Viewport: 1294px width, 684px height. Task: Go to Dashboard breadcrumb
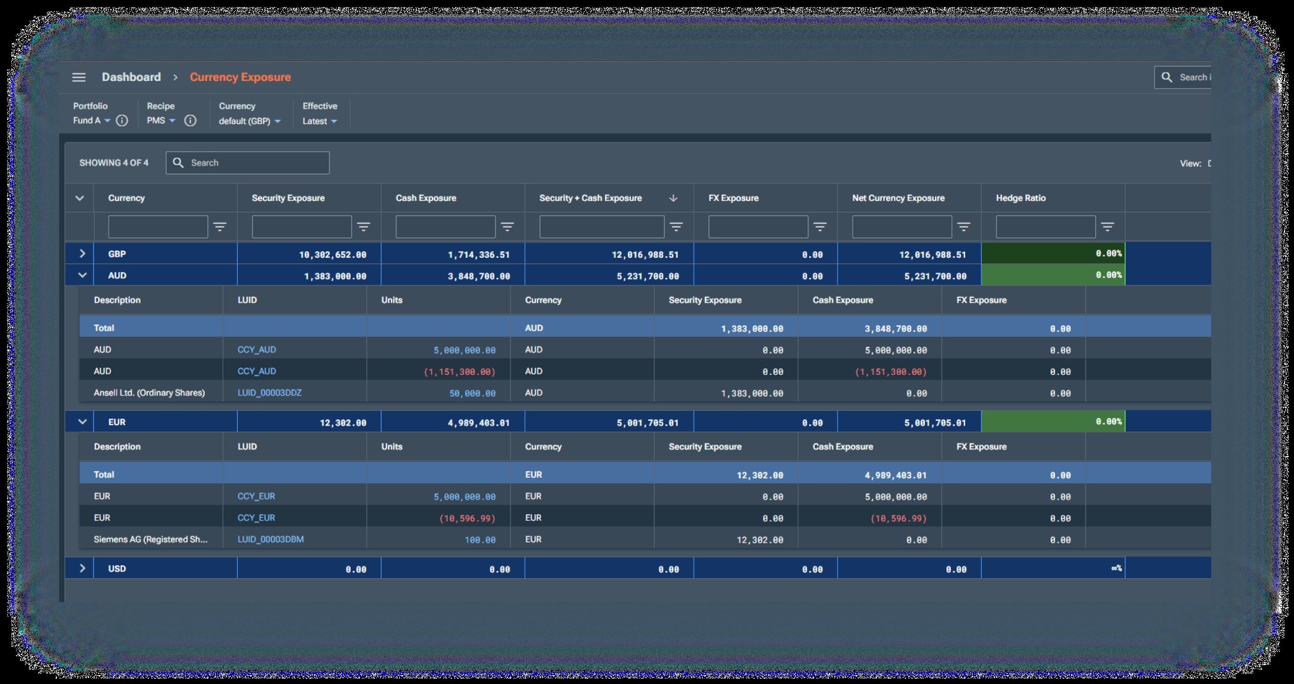(x=131, y=77)
